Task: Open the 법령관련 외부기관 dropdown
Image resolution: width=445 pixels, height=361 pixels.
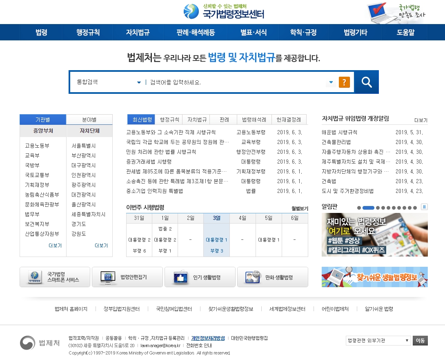Action: (378, 341)
